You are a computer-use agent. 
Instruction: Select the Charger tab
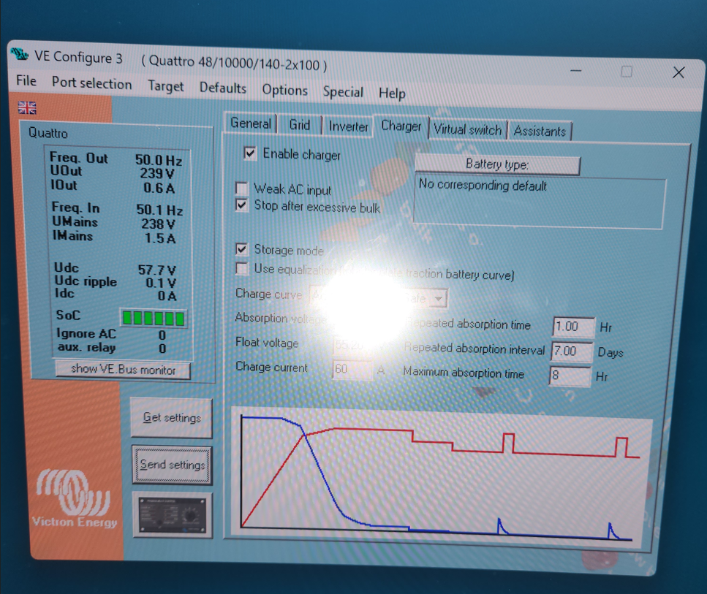[401, 126]
